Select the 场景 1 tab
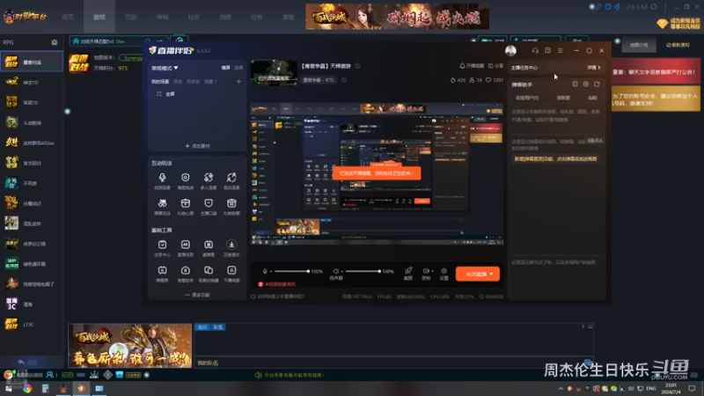Viewport: 704px width, 396px height. tap(210, 82)
